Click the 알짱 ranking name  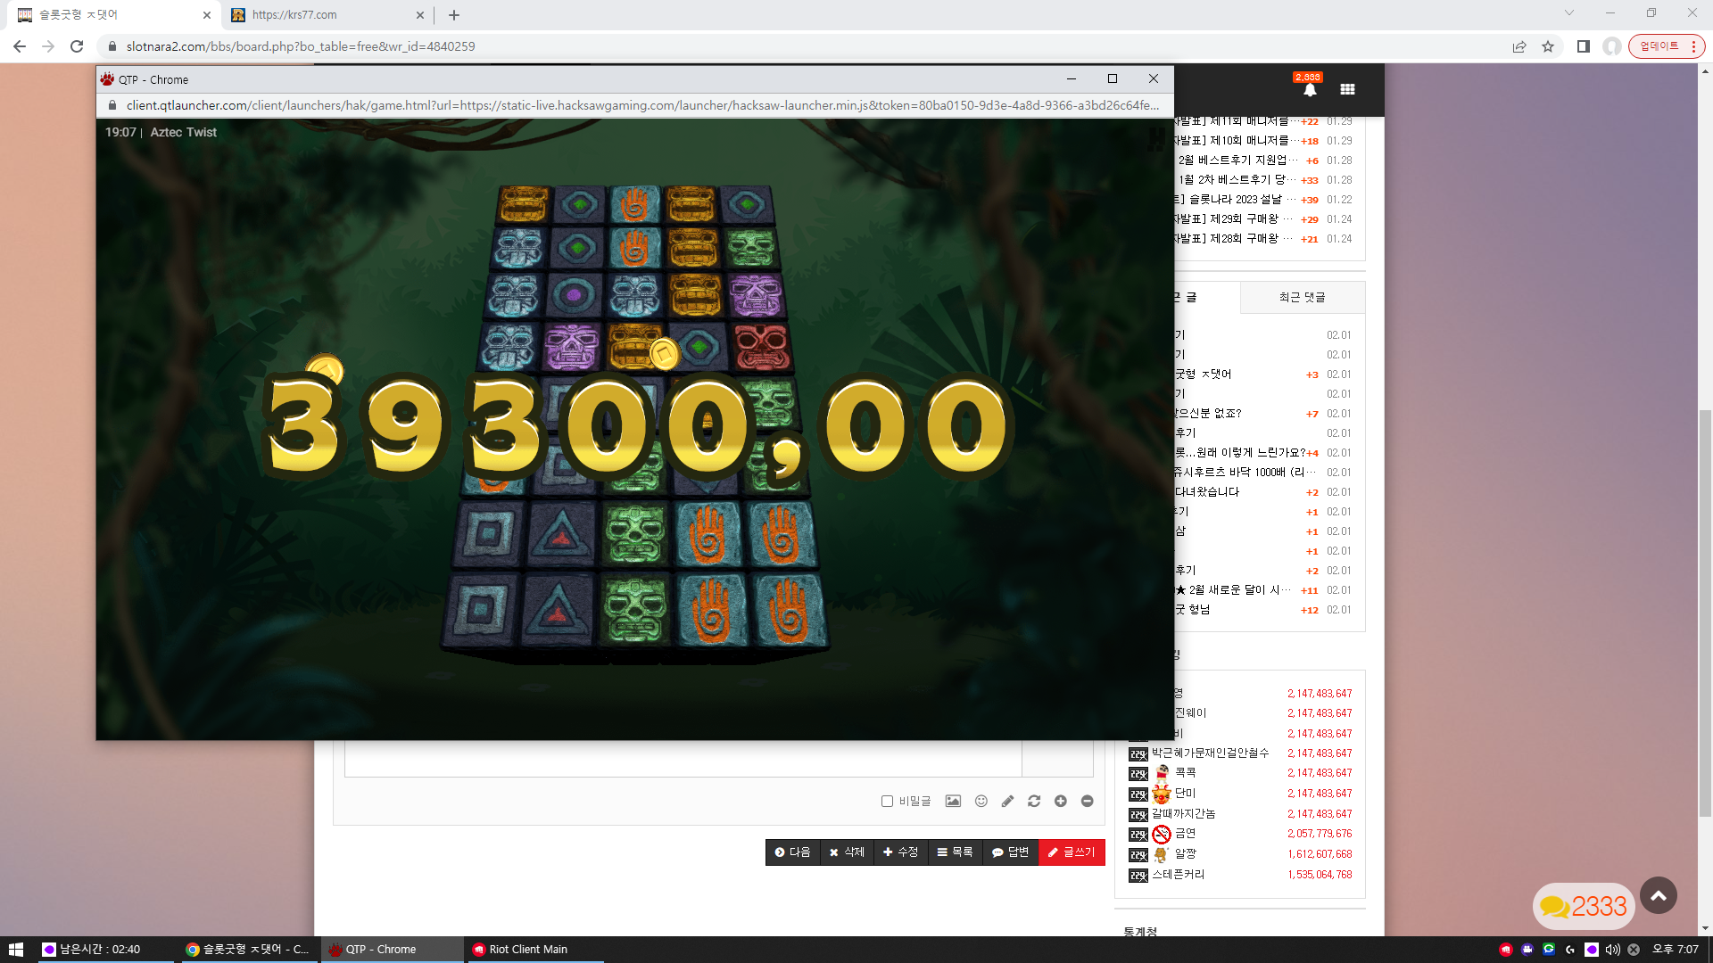tap(1185, 854)
